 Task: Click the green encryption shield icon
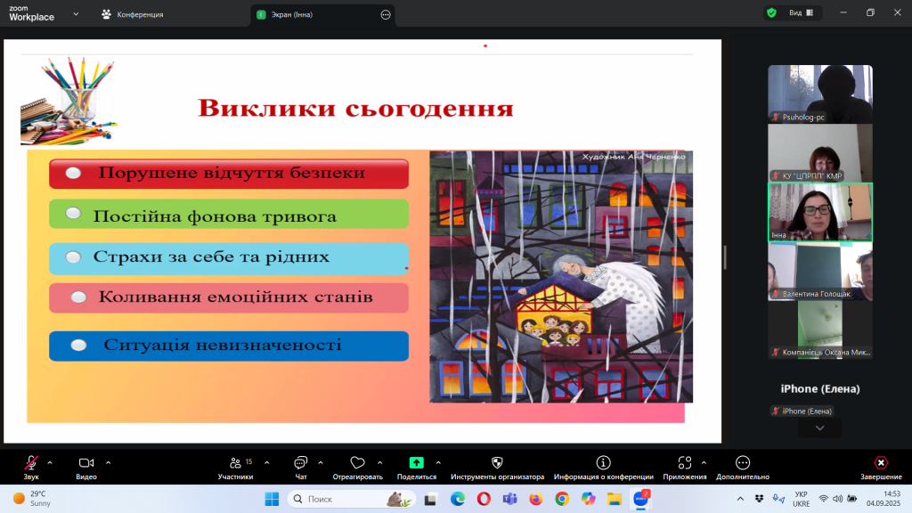pyautogui.click(x=772, y=12)
